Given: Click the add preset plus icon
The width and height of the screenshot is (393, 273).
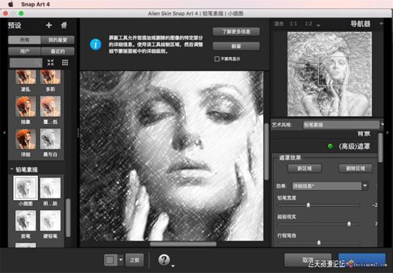Looking at the screenshot, I should [x=48, y=26].
